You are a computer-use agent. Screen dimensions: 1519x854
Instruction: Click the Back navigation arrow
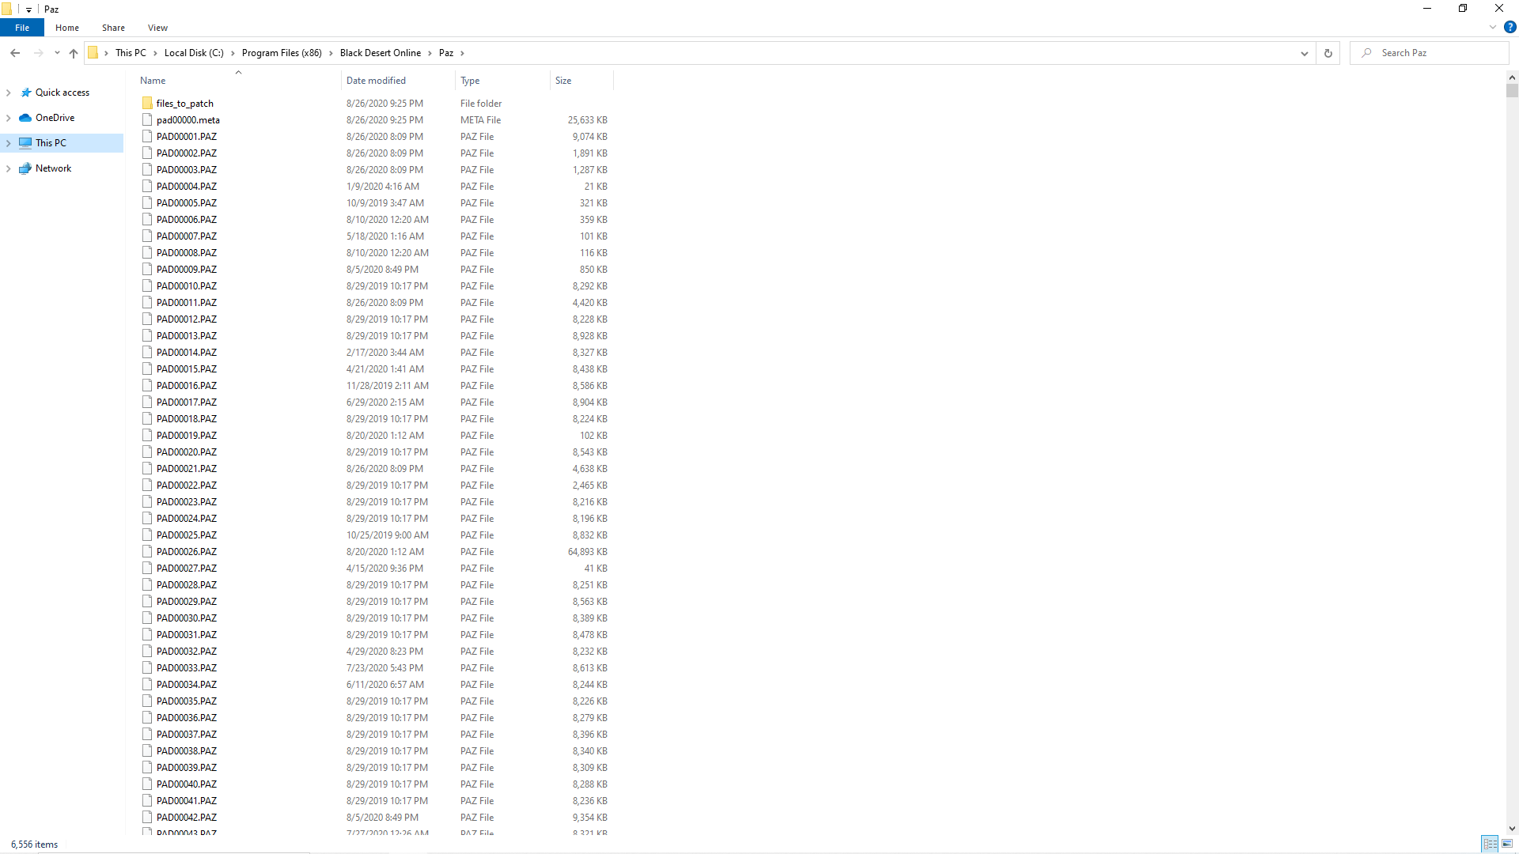[x=15, y=53]
